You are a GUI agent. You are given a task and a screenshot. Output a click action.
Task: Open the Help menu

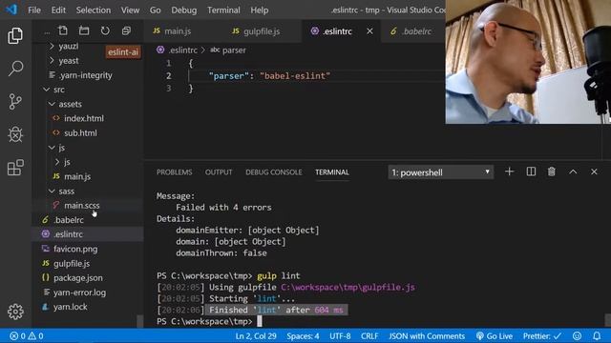tap(259, 10)
